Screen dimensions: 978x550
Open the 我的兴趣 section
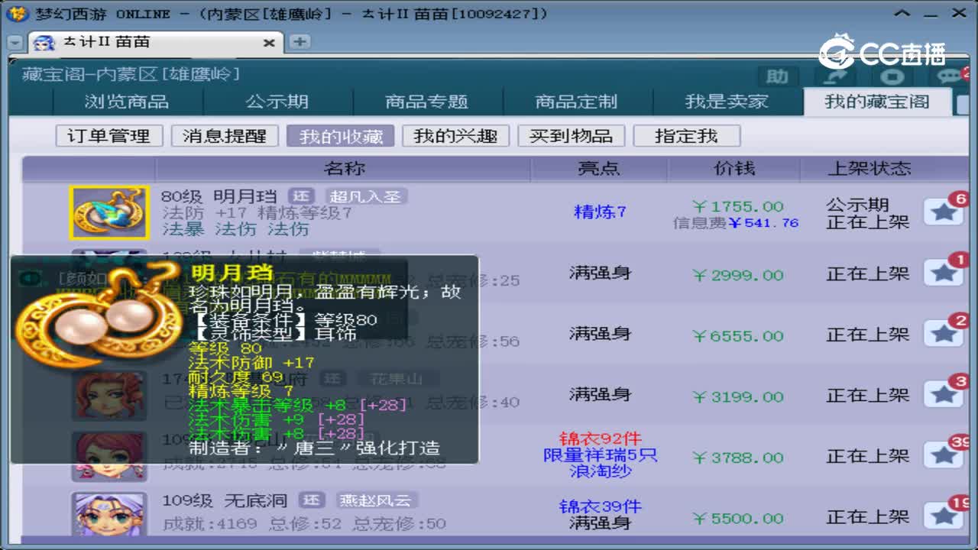[455, 136]
